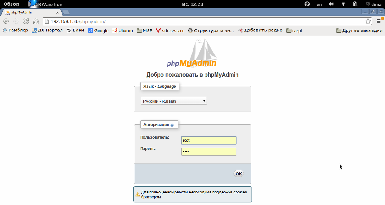This screenshot has width=385, height=205.
Task: Open the Добавить радио bookmark
Action: tap(260, 30)
